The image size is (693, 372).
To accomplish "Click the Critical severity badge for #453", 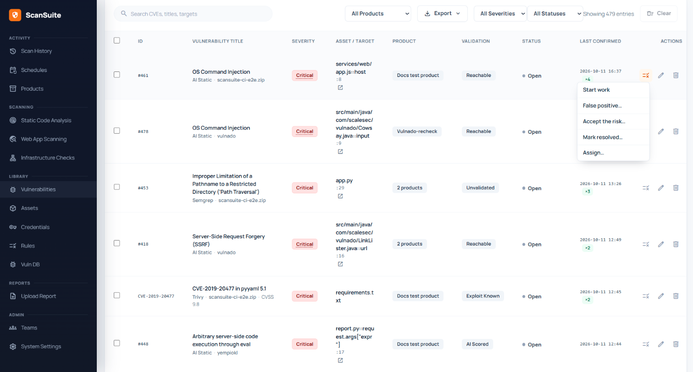I will coord(305,188).
